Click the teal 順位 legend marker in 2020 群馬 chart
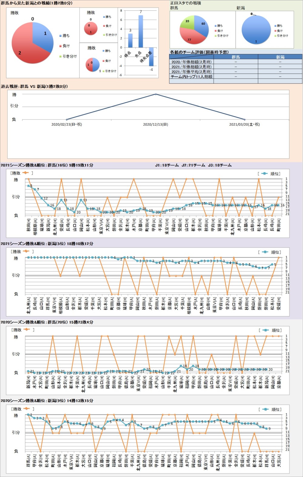This screenshot has height=477, width=303. (x=266, y=330)
